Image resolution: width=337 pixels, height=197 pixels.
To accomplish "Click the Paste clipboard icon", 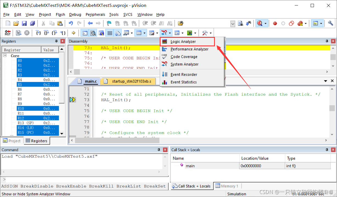I will 60,23.
